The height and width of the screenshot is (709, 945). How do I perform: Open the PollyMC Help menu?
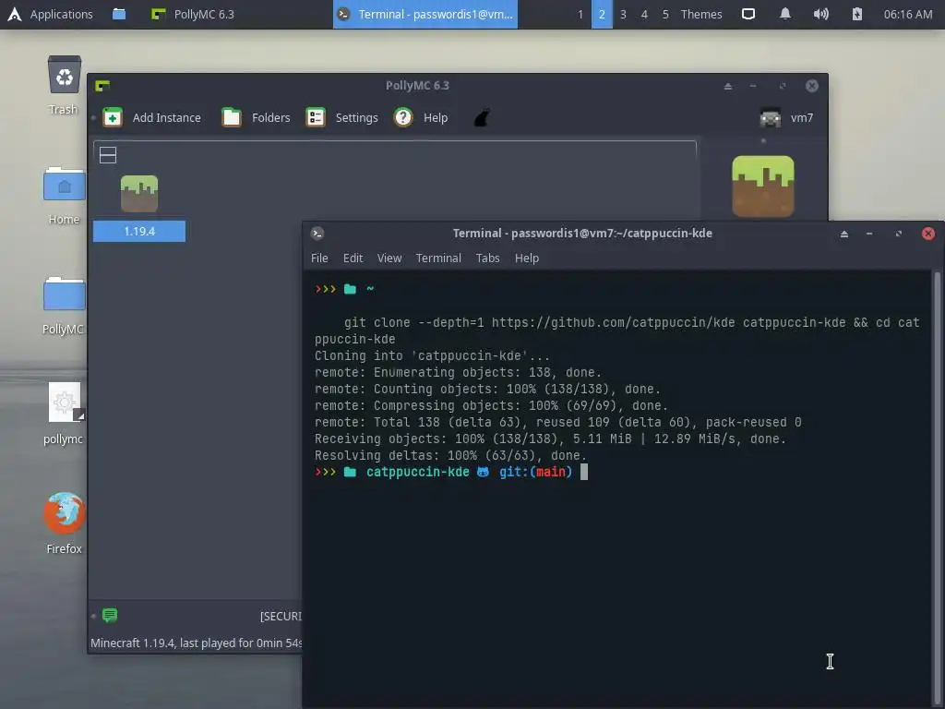pyautogui.click(x=421, y=117)
